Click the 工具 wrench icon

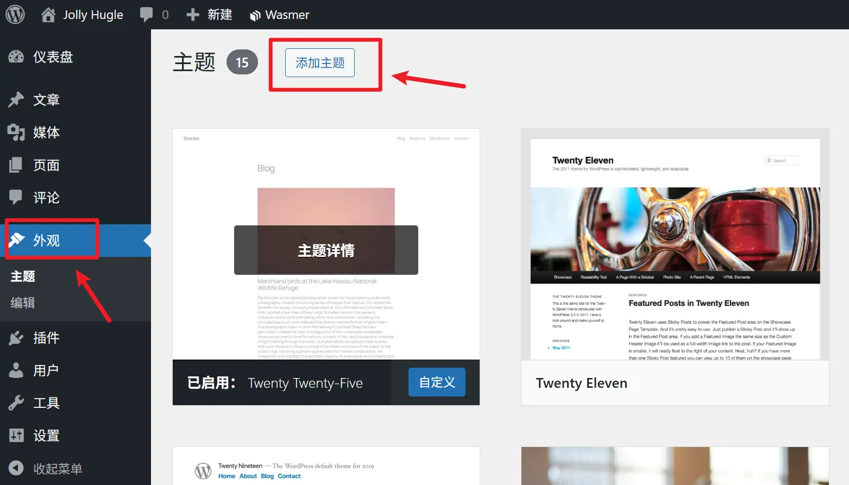tap(16, 403)
